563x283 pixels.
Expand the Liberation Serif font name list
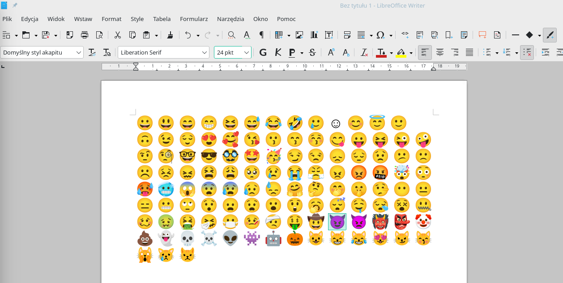click(x=205, y=53)
